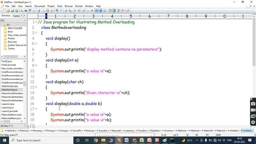Viewport: 256px width, 144px height.
Task: Click the Browser preview globe icon
Action: coord(105,11)
